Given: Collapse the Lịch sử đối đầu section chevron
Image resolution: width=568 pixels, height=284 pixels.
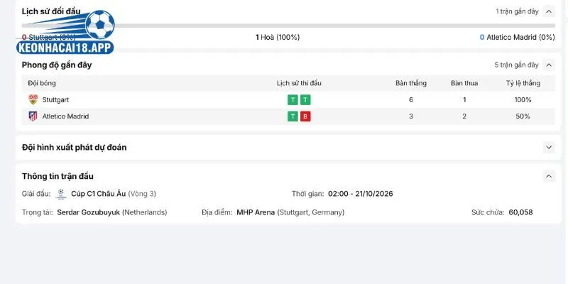Looking at the screenshot, I should (x=549, y=11).
